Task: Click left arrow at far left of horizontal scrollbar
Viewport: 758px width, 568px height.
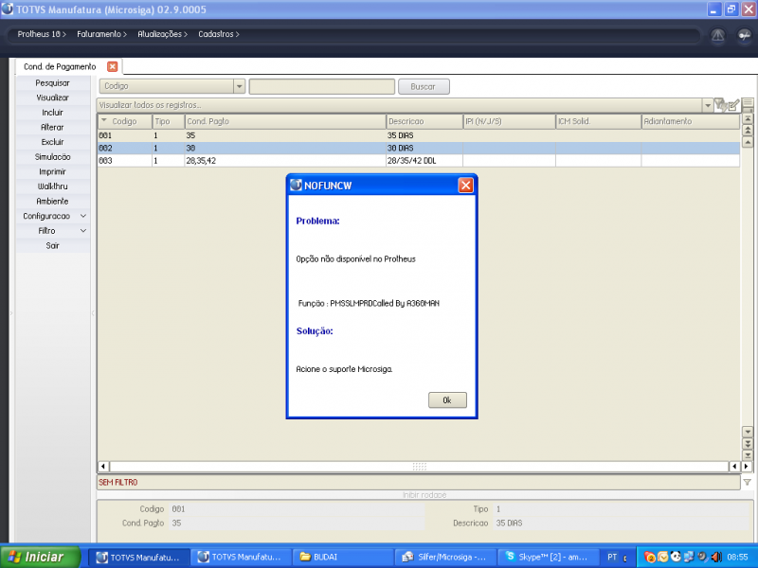Action: [103, 466]
